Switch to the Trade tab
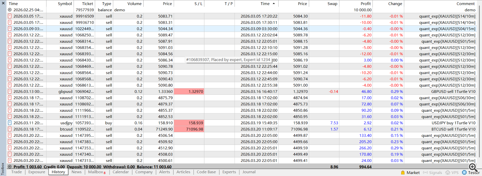Screen dimensions: 482x176 17,172
